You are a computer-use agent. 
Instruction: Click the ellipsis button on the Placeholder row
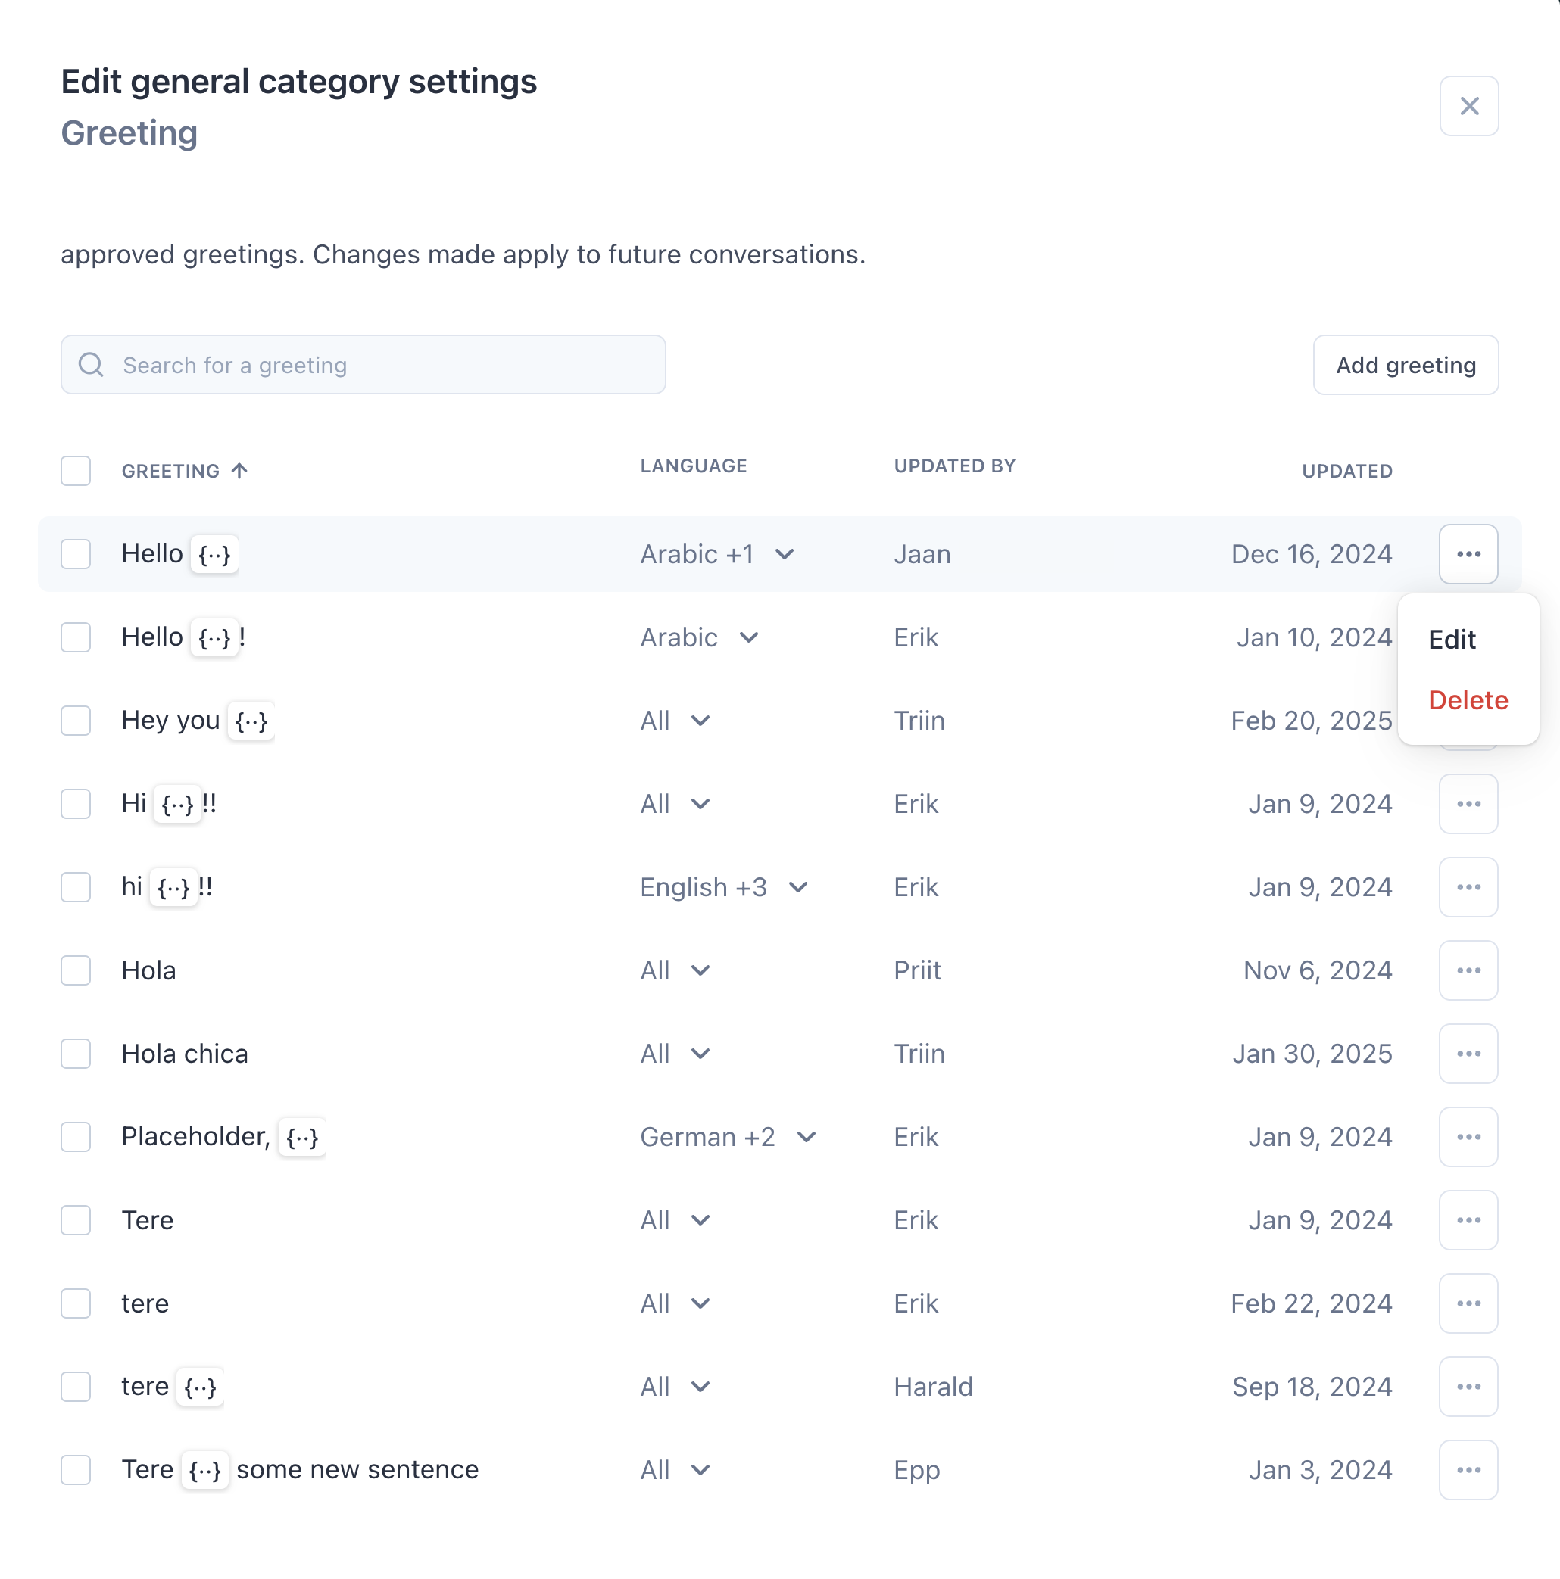(x=1468, y=1137)
